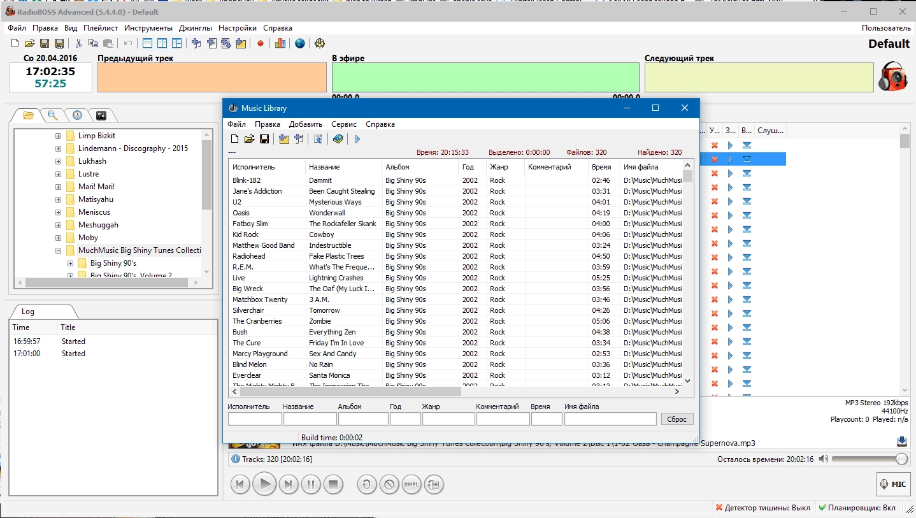Open the Плейлист menu in RadioBOSS
This screenshot has width=916, height=518.
(x=101, y=28)
